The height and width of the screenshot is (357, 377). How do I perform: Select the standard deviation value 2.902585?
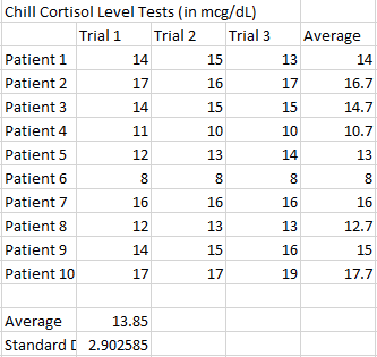click(x=113, y=345)
